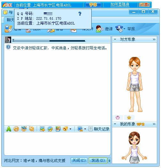Click the 举报 police hat icon
The image size is (161, 168).
click(119, 29)
